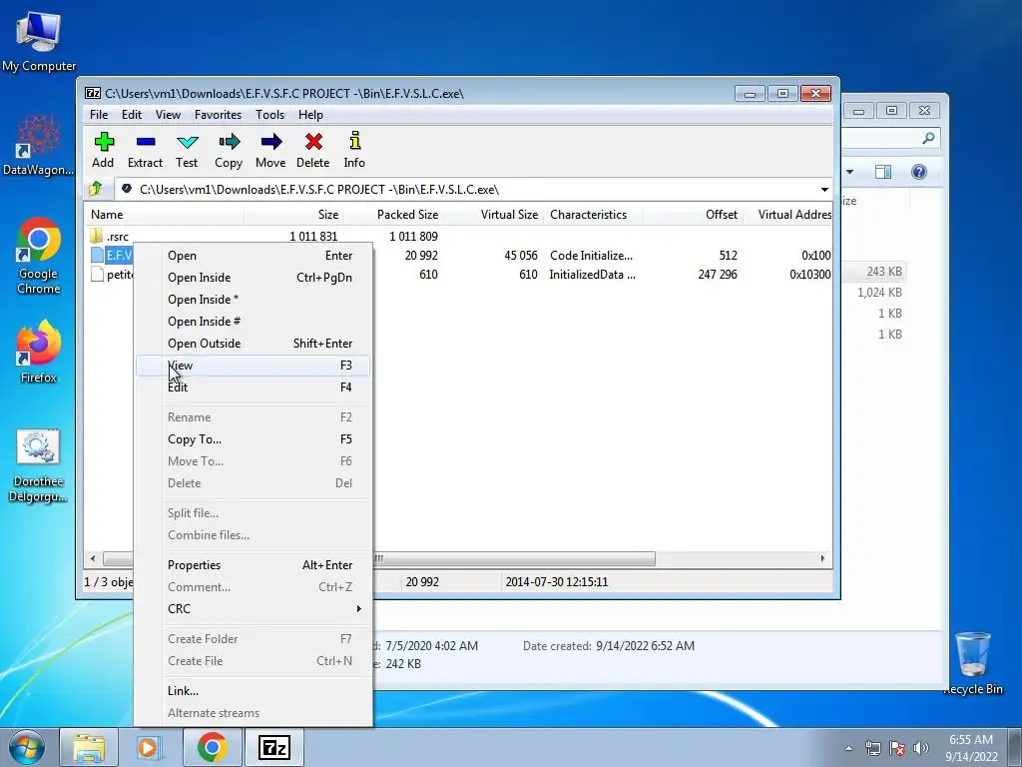The width and height of the screenshot is (1022, 767).
Task: Sort by Packed Size column header
Action: (x=393, y=215)
